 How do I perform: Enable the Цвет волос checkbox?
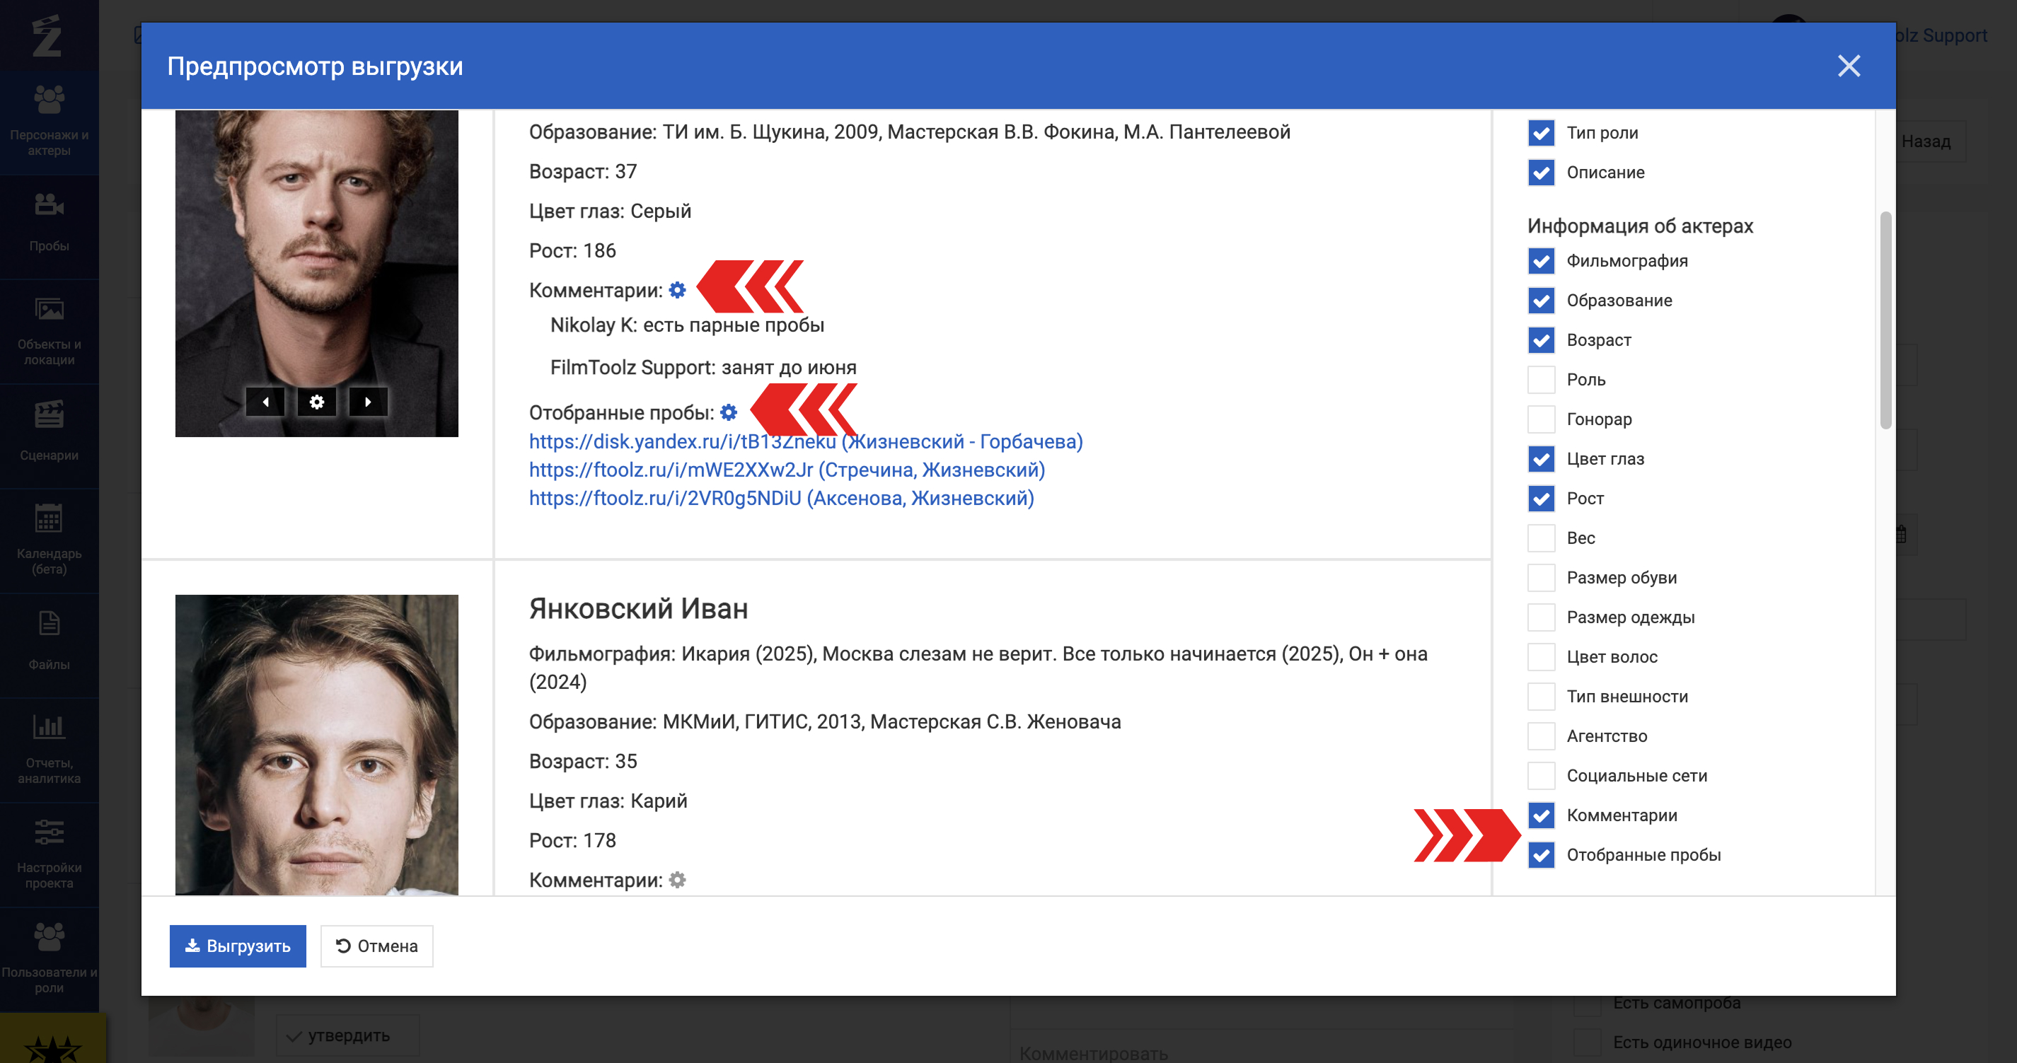tap(1541, 657)
